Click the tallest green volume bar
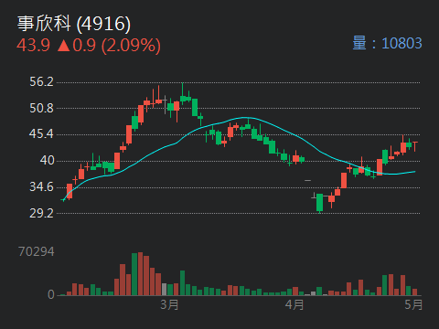This screenshot has height=329, width=439. (x=134, y=274)
